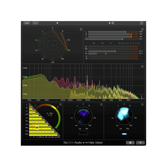
Task: Select highlighted C-Rsr cell in correlation matrix
Action: tap(37, 127)
